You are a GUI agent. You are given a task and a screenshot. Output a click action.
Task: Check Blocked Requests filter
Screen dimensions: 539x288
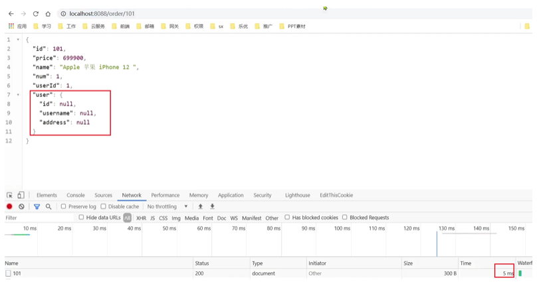point(345,217)
